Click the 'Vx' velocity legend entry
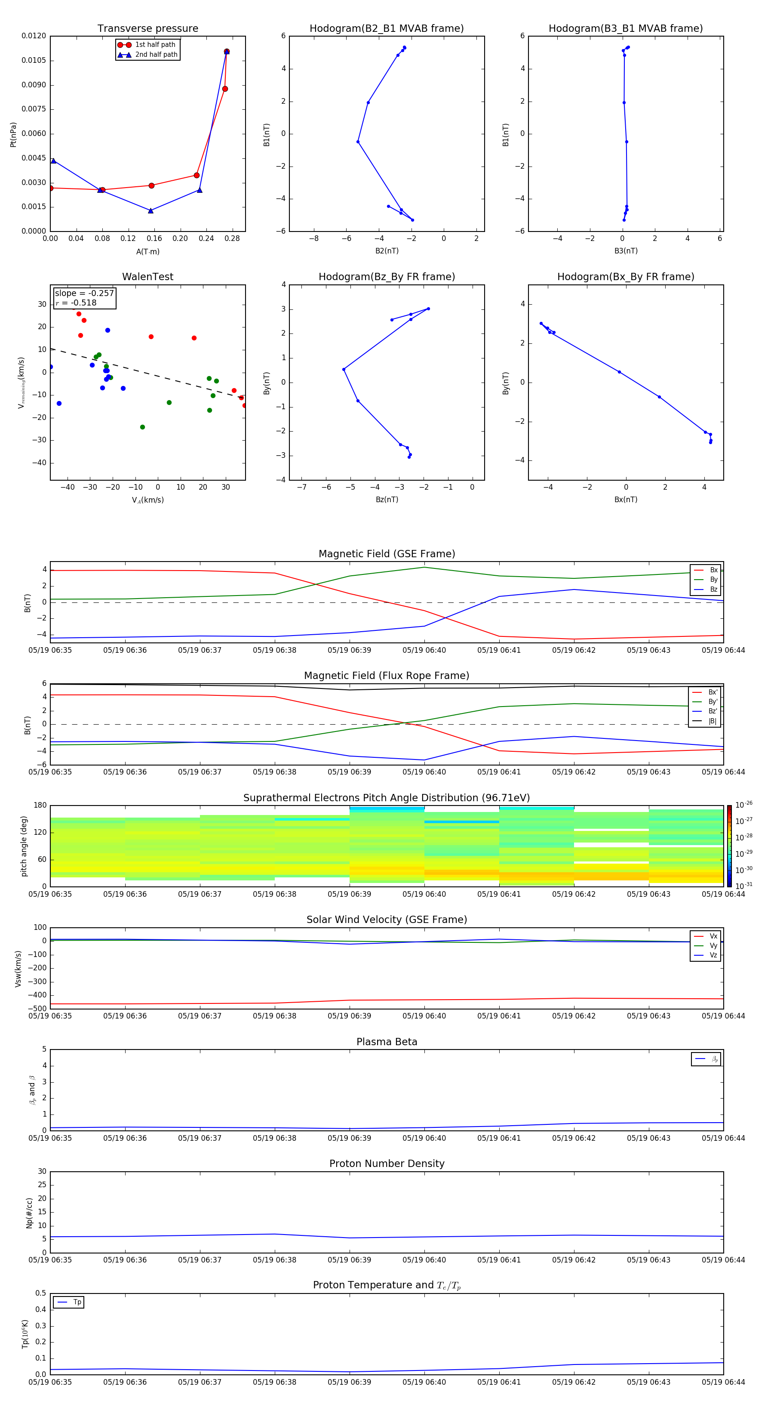The image size is (774, 1420). (x=706, y=937)
